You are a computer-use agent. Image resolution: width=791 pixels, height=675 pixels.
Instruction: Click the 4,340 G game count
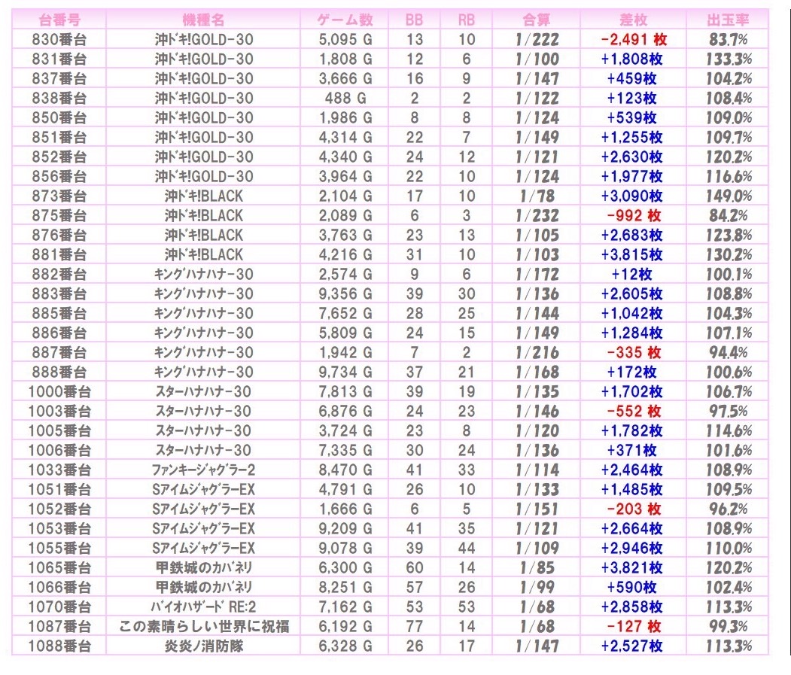(345, 157)
